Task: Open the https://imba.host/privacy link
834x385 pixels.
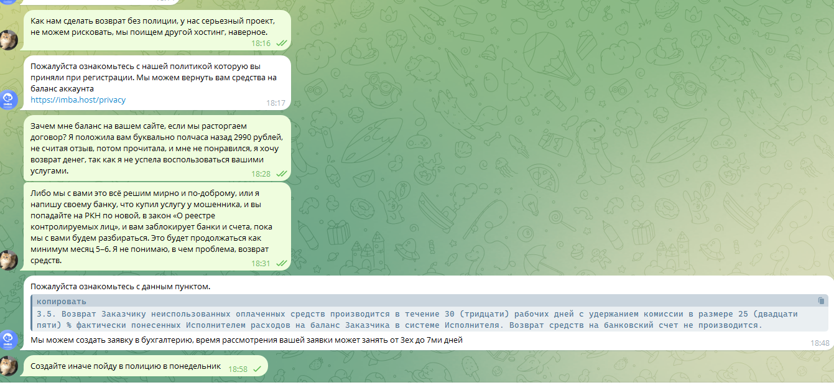Action: [78, 100]
